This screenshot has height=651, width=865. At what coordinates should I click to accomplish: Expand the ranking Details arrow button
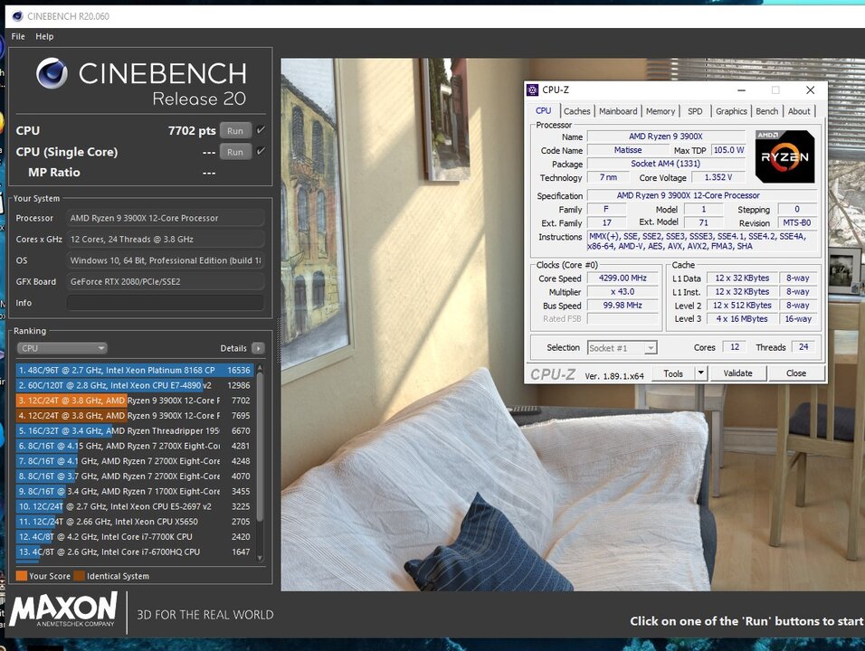tap(258, 348)
